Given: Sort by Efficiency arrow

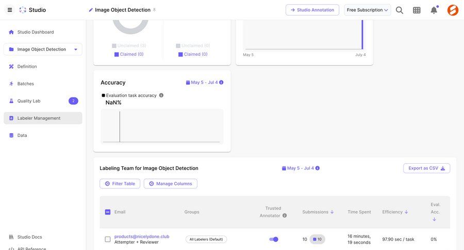Looking at the screenshot, I should coord(406,212).
